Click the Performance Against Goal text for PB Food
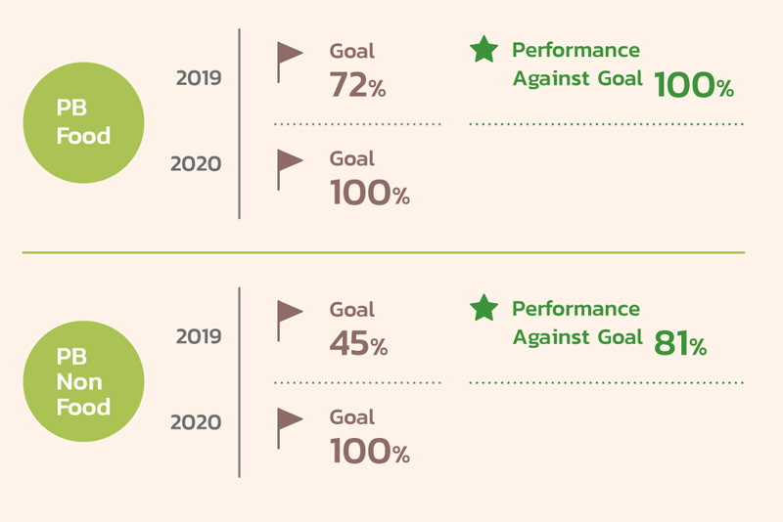The height and width of the screenshot is (522, 783). [x=577, y=65]
